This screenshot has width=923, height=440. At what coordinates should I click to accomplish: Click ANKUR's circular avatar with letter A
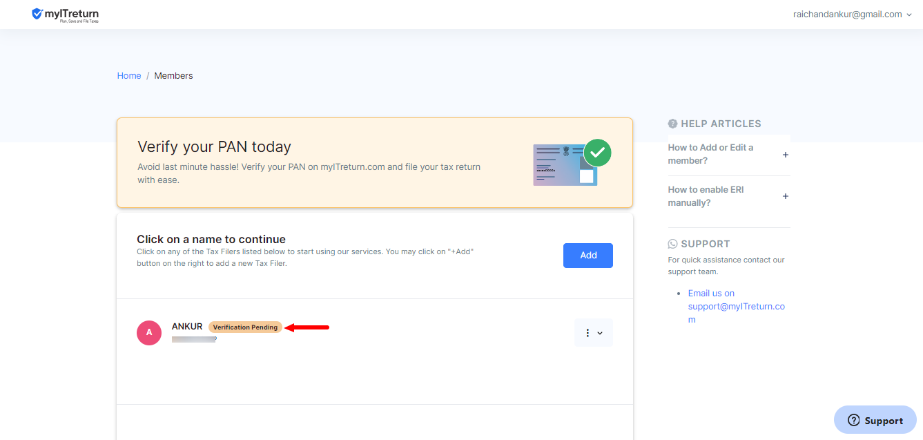coord(149,332)
